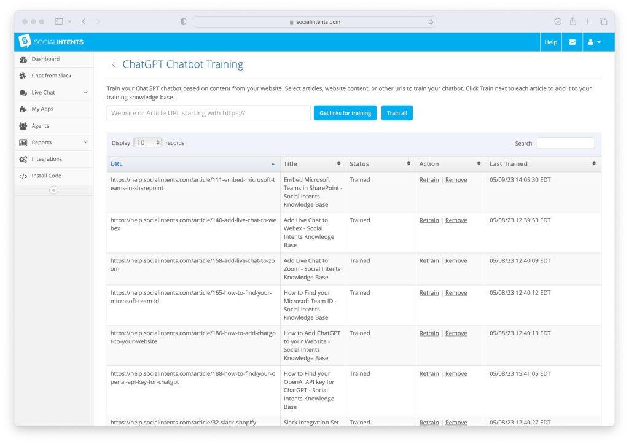The image size is (629, 444).
Task: Expand the Reports submenu chevron
Action: 85,142
